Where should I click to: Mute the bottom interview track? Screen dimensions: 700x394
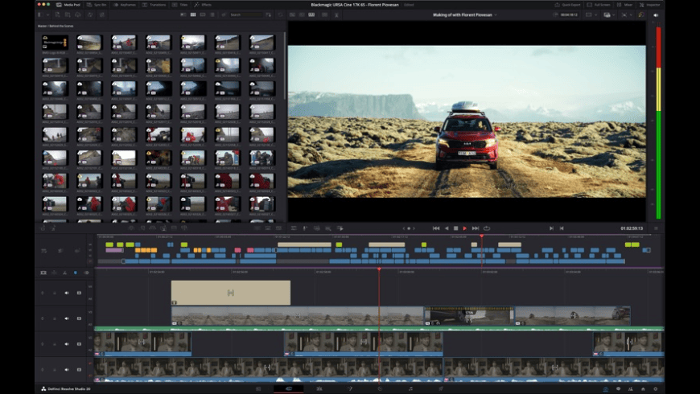tap(67, 369)
